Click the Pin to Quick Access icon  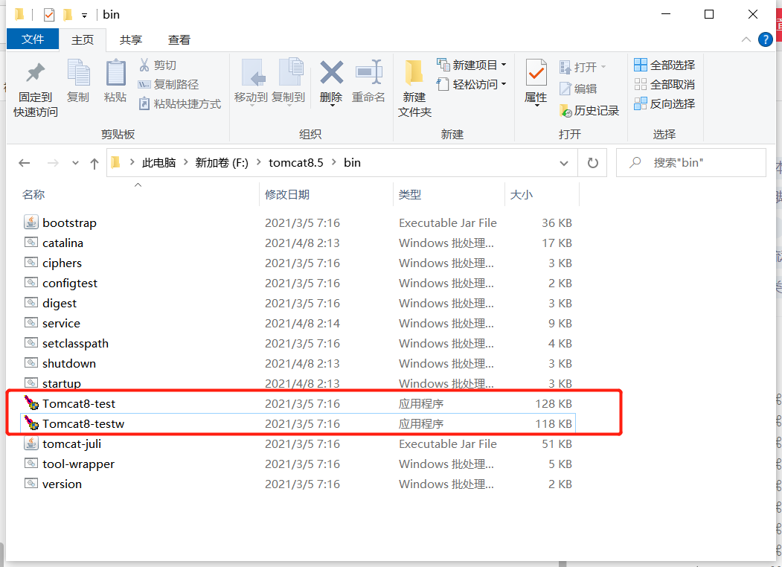tap(36, 73)
